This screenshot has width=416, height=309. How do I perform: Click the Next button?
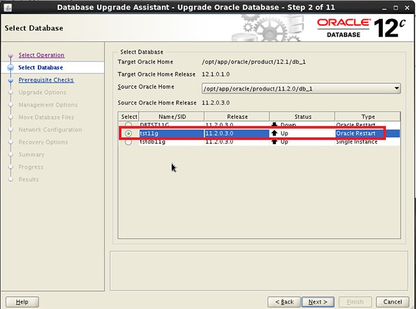[x=318, y=302]
